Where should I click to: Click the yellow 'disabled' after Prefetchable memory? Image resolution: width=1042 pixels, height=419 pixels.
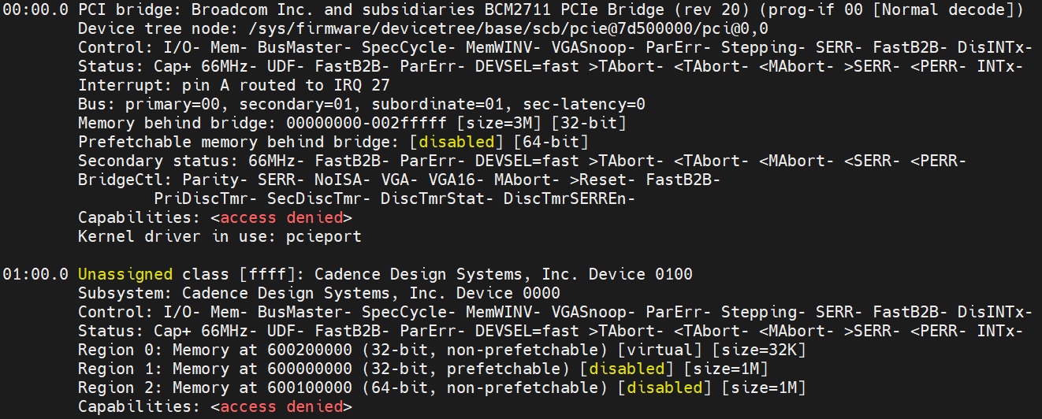pyautogui.click(x=460, y=143)
